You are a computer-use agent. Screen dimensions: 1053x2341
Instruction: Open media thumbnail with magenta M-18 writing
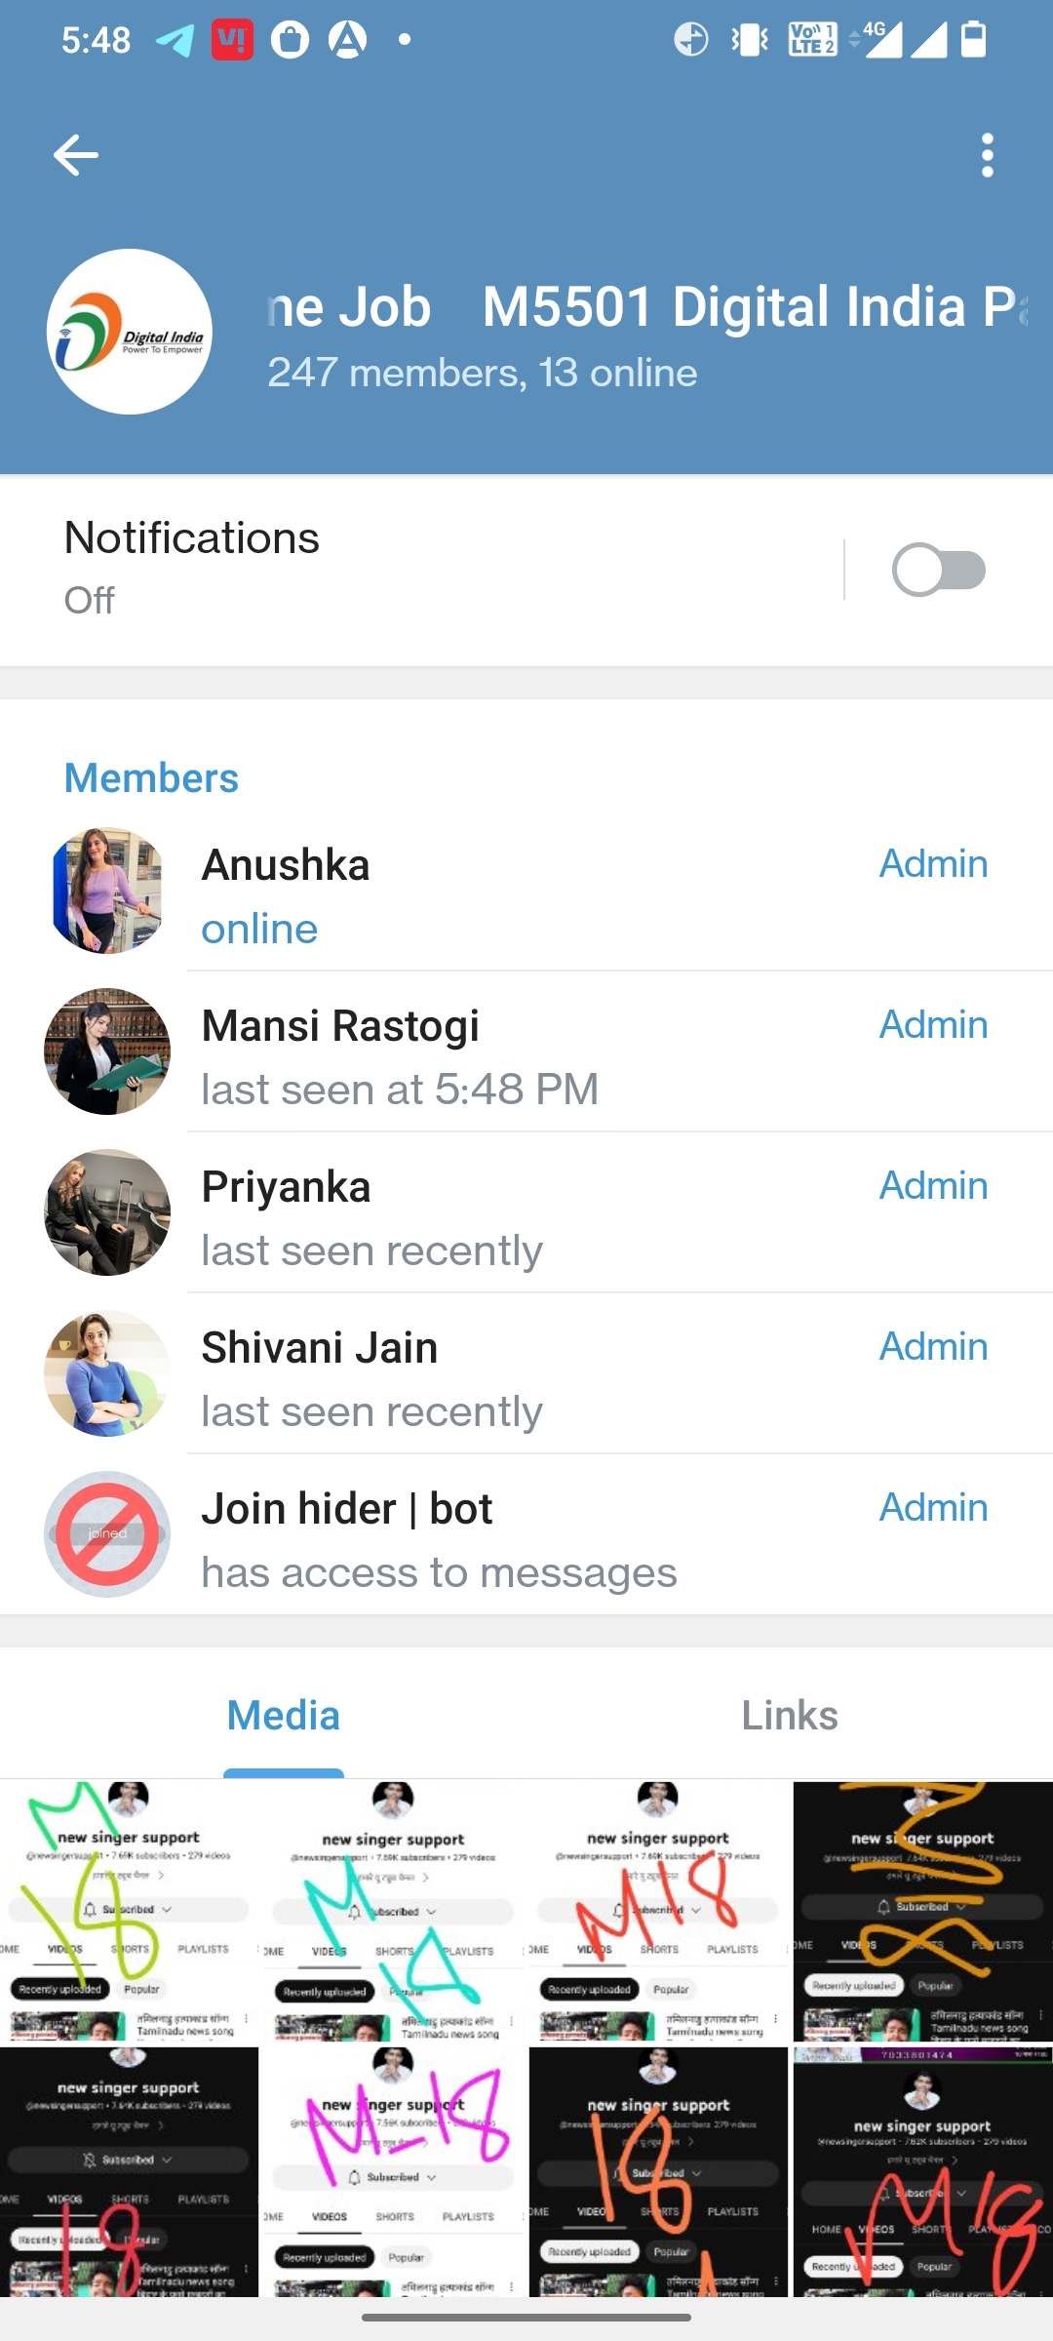click(x=394, y=2171)
